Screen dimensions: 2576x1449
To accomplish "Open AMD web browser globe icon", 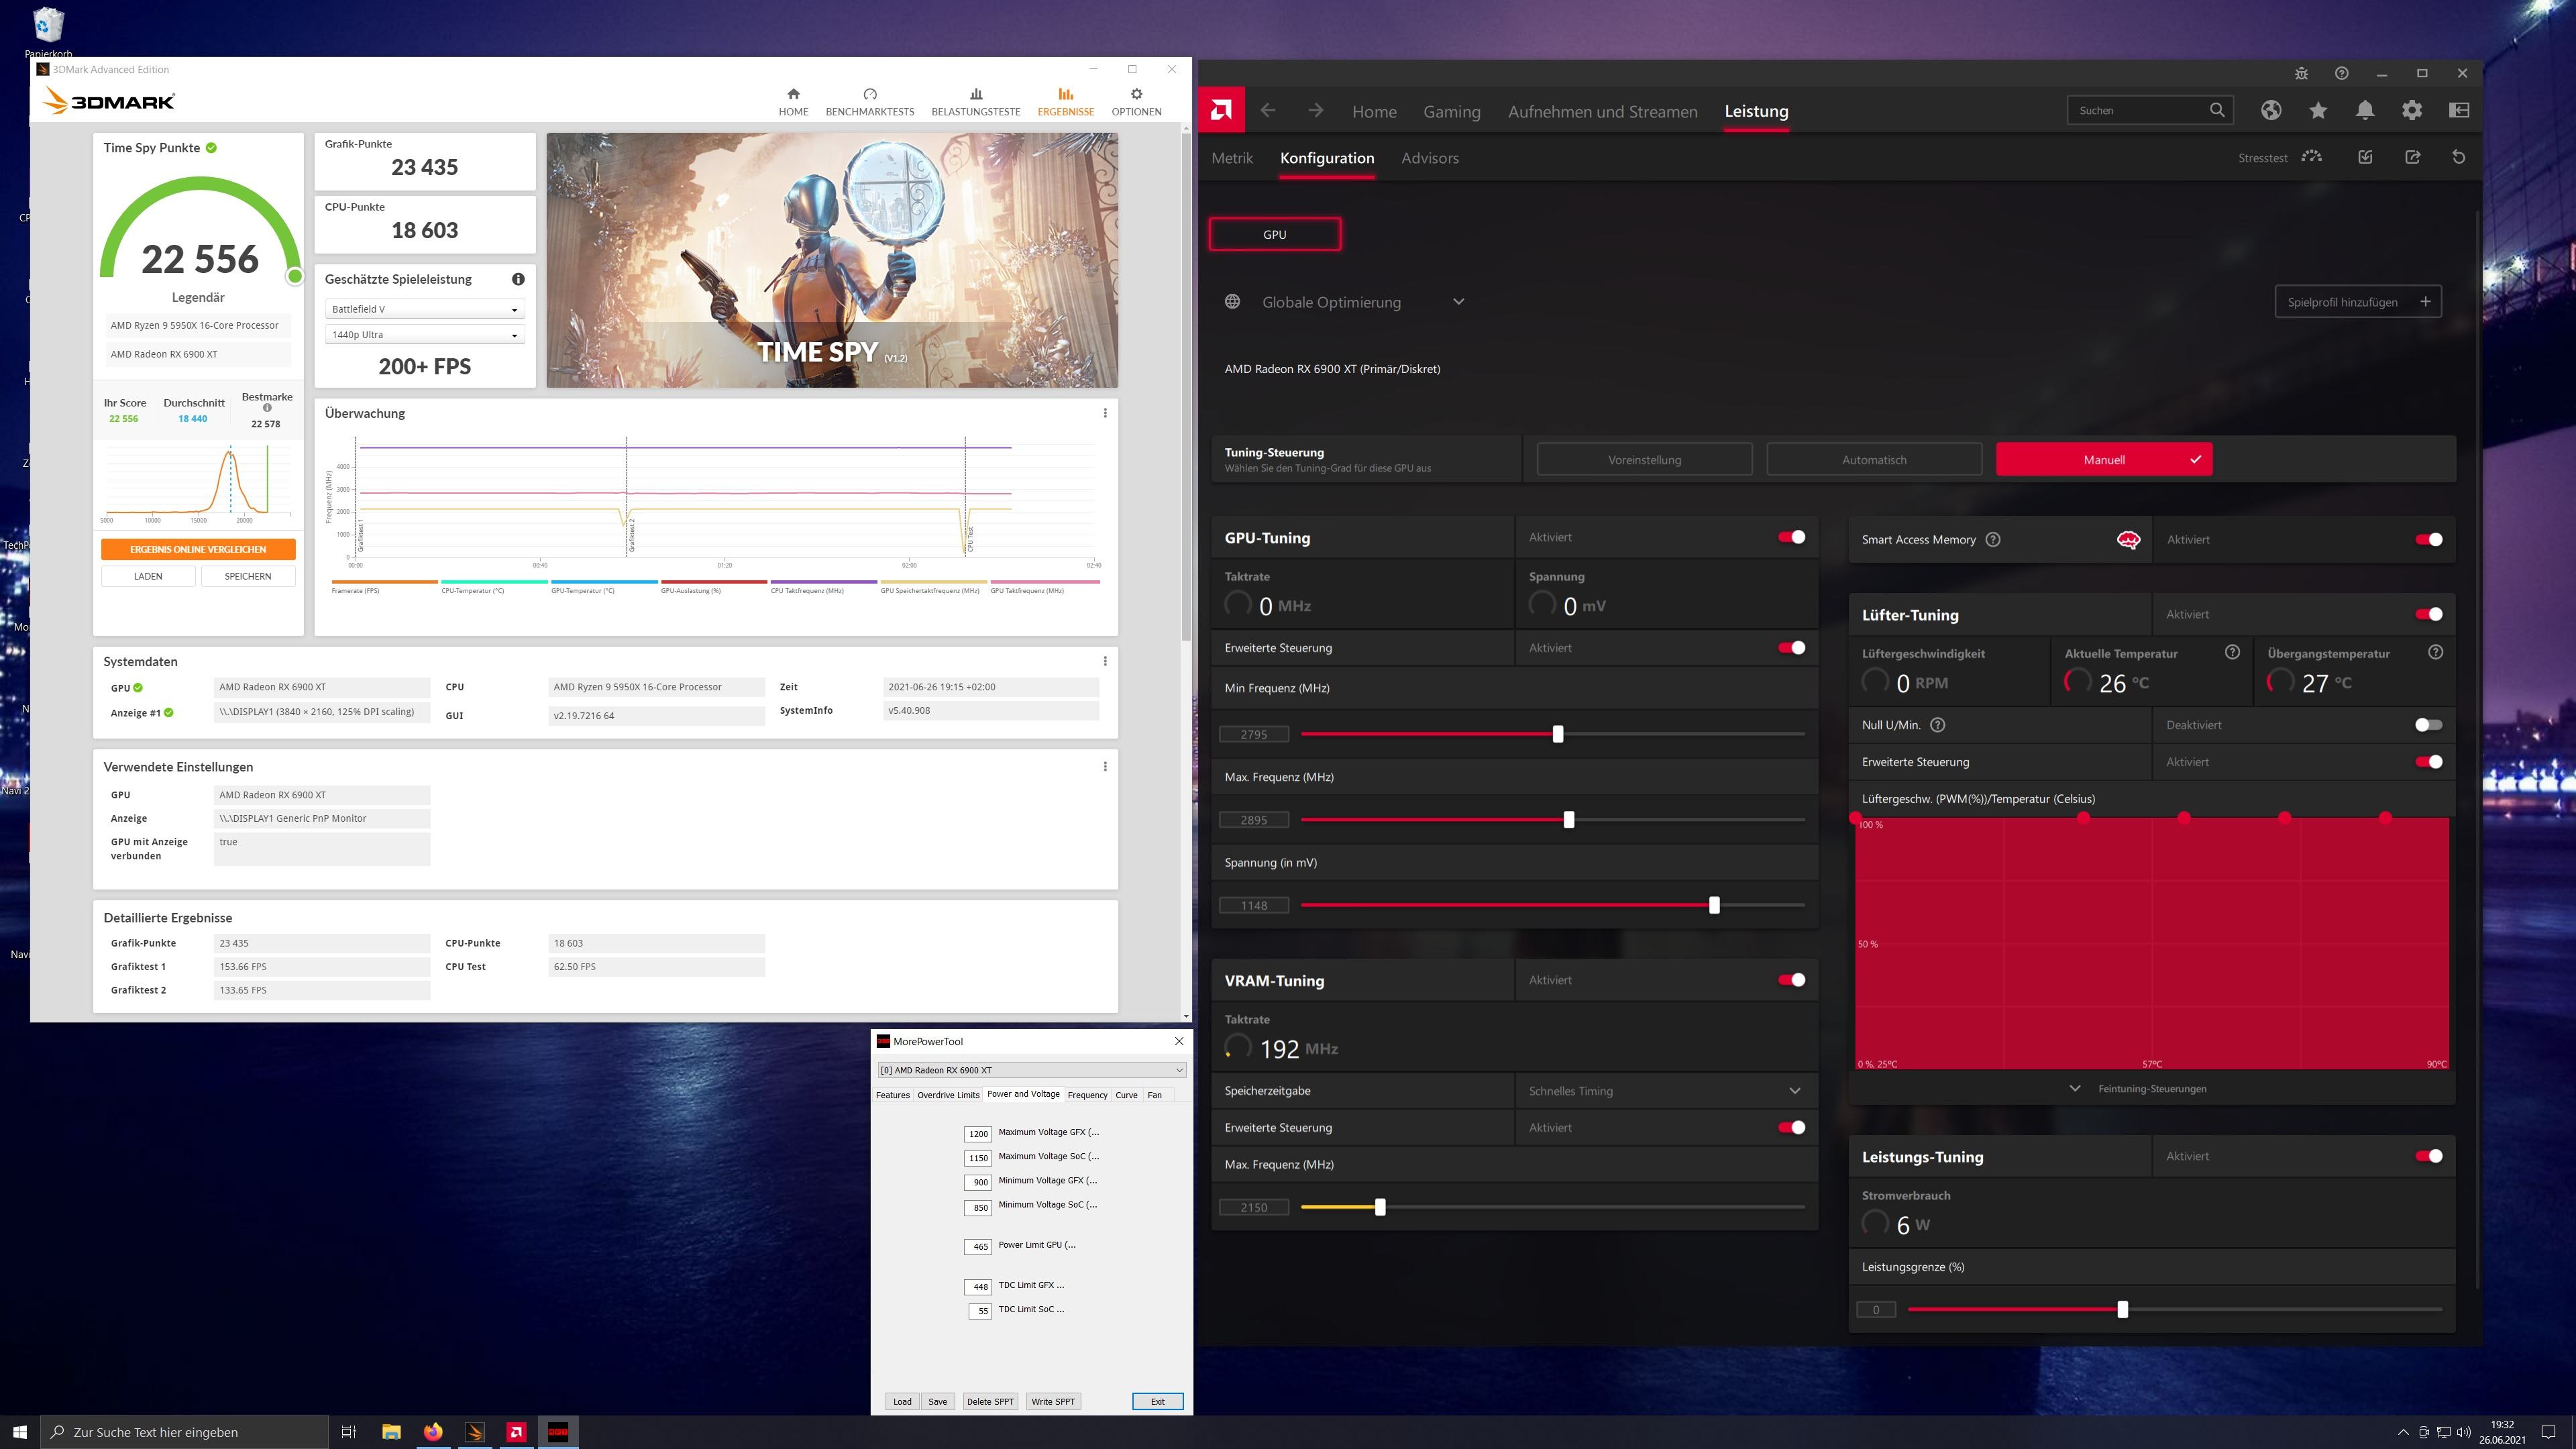I will tap(2271, 111).
